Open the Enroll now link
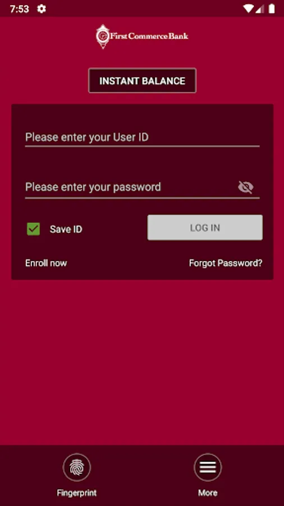The width and height of the screenshot is (284, 506). coord(46,263)
